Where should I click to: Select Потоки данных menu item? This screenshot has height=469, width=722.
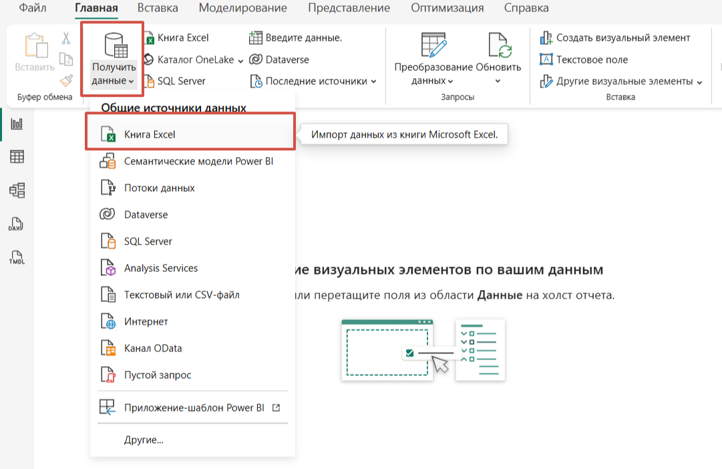(x=192, y=188)
